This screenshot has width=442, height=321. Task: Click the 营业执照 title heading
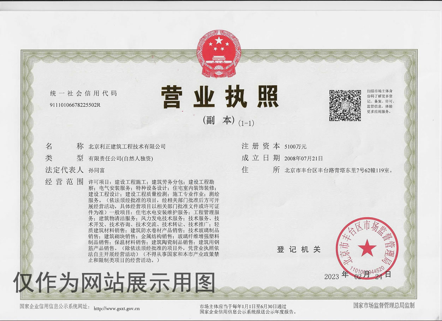pos(220,97)
